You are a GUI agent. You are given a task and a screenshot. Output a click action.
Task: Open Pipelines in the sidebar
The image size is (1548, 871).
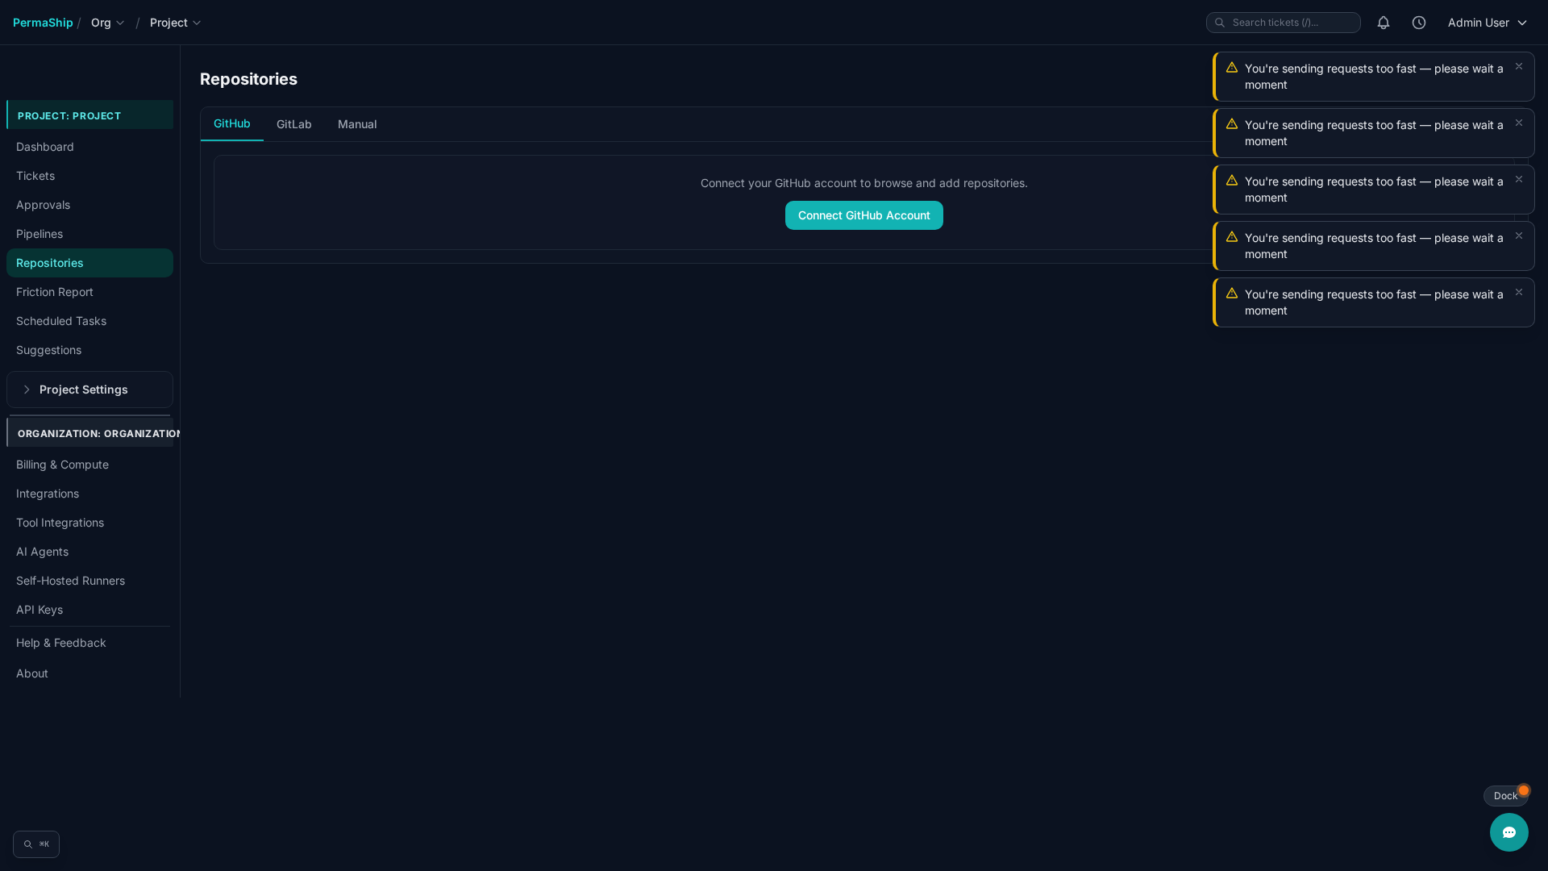coord(39,234)
